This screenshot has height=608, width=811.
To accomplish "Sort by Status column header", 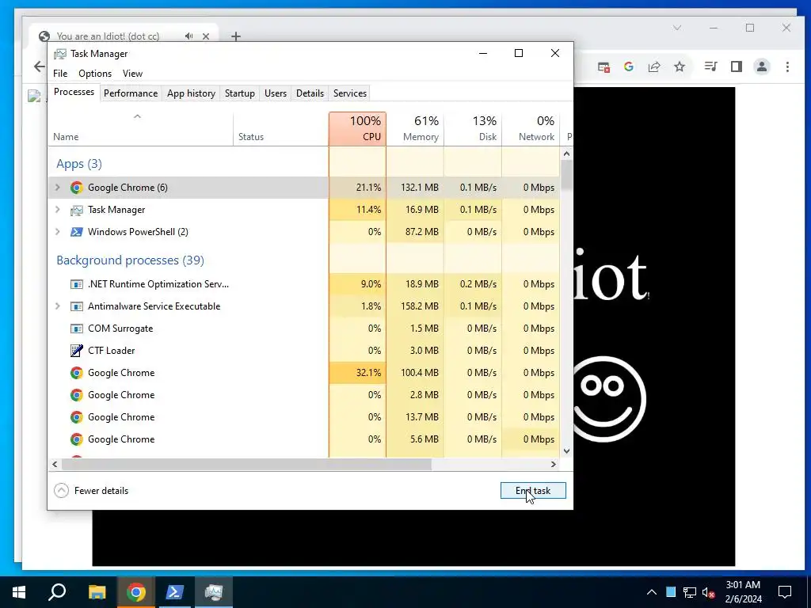I will 281,129.
